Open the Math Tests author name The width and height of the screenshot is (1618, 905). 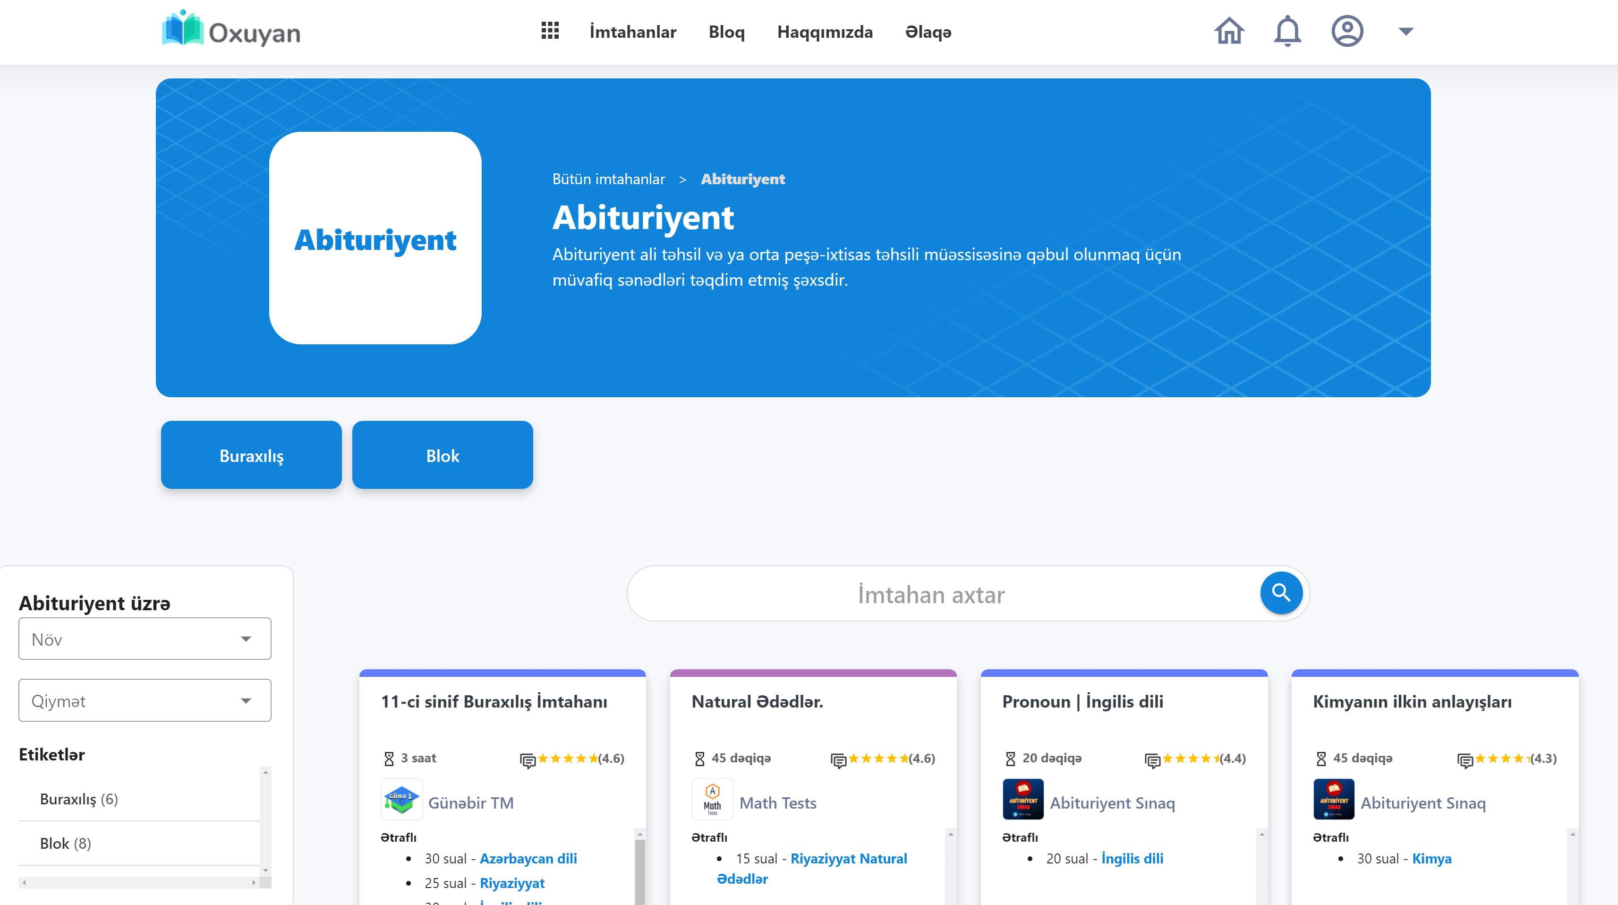tap(778, 803)
